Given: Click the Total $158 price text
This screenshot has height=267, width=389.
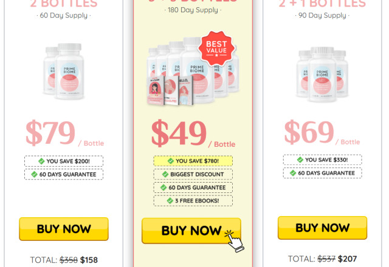Looking at the screenshot, I should [x=64, y=260].
